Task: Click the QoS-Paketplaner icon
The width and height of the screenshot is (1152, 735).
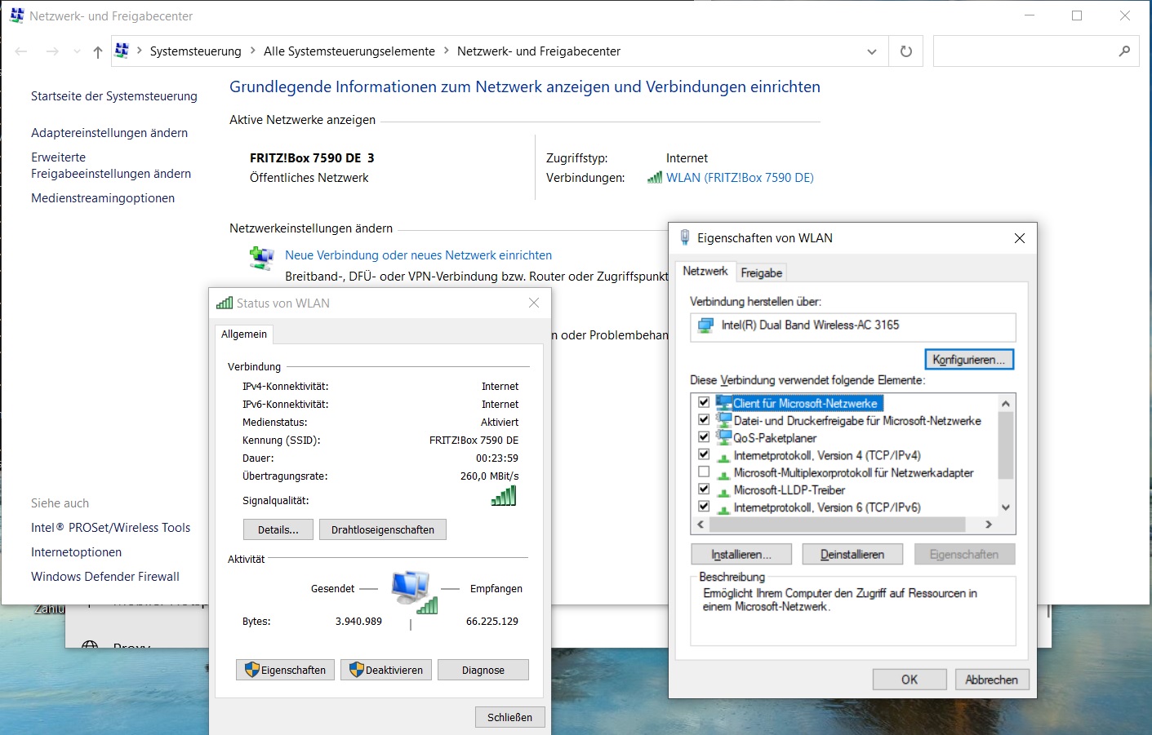Action: [723, 437]
